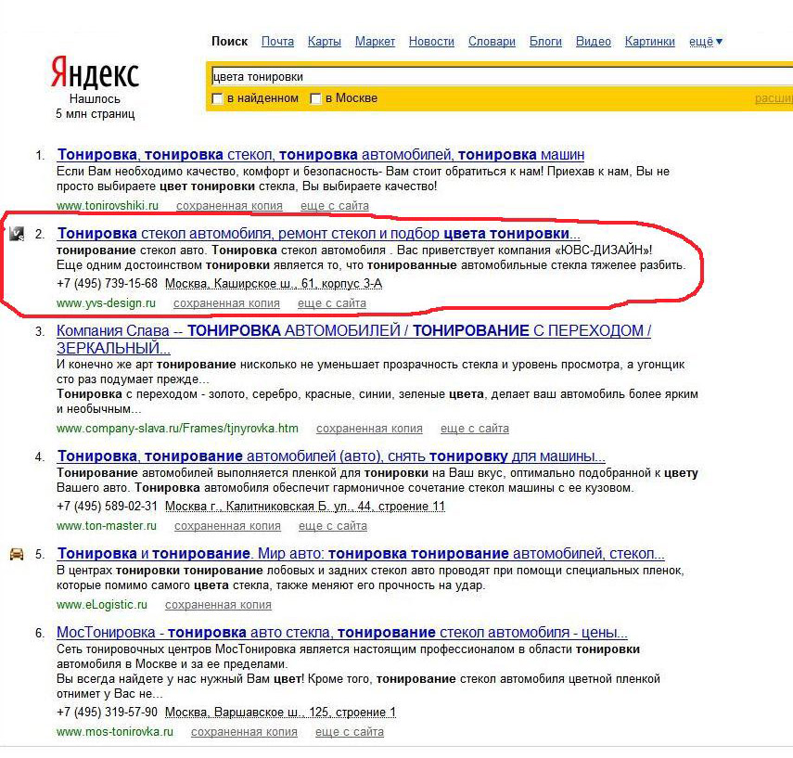Open saved copy for ton-master.ru result
Viewport: 793px width, 758px height.
tap(227, 526)
